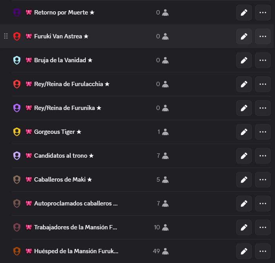Edit Caballeros de Maki role
275x263 pixels.
244,179
